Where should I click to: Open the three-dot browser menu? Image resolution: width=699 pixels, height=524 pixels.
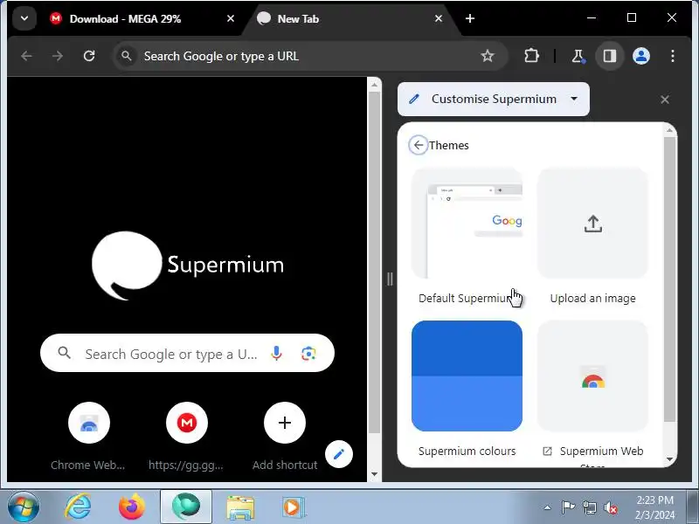tap(672, 56)
